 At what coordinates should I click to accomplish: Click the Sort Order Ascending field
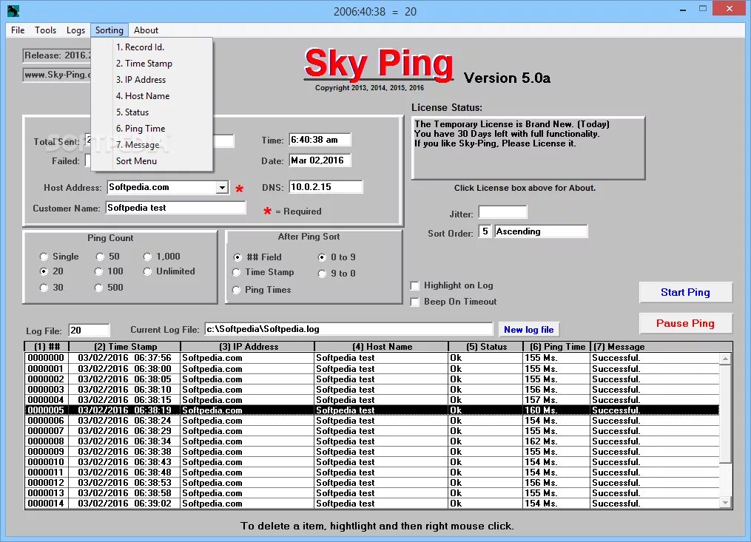tap(541, 231)
